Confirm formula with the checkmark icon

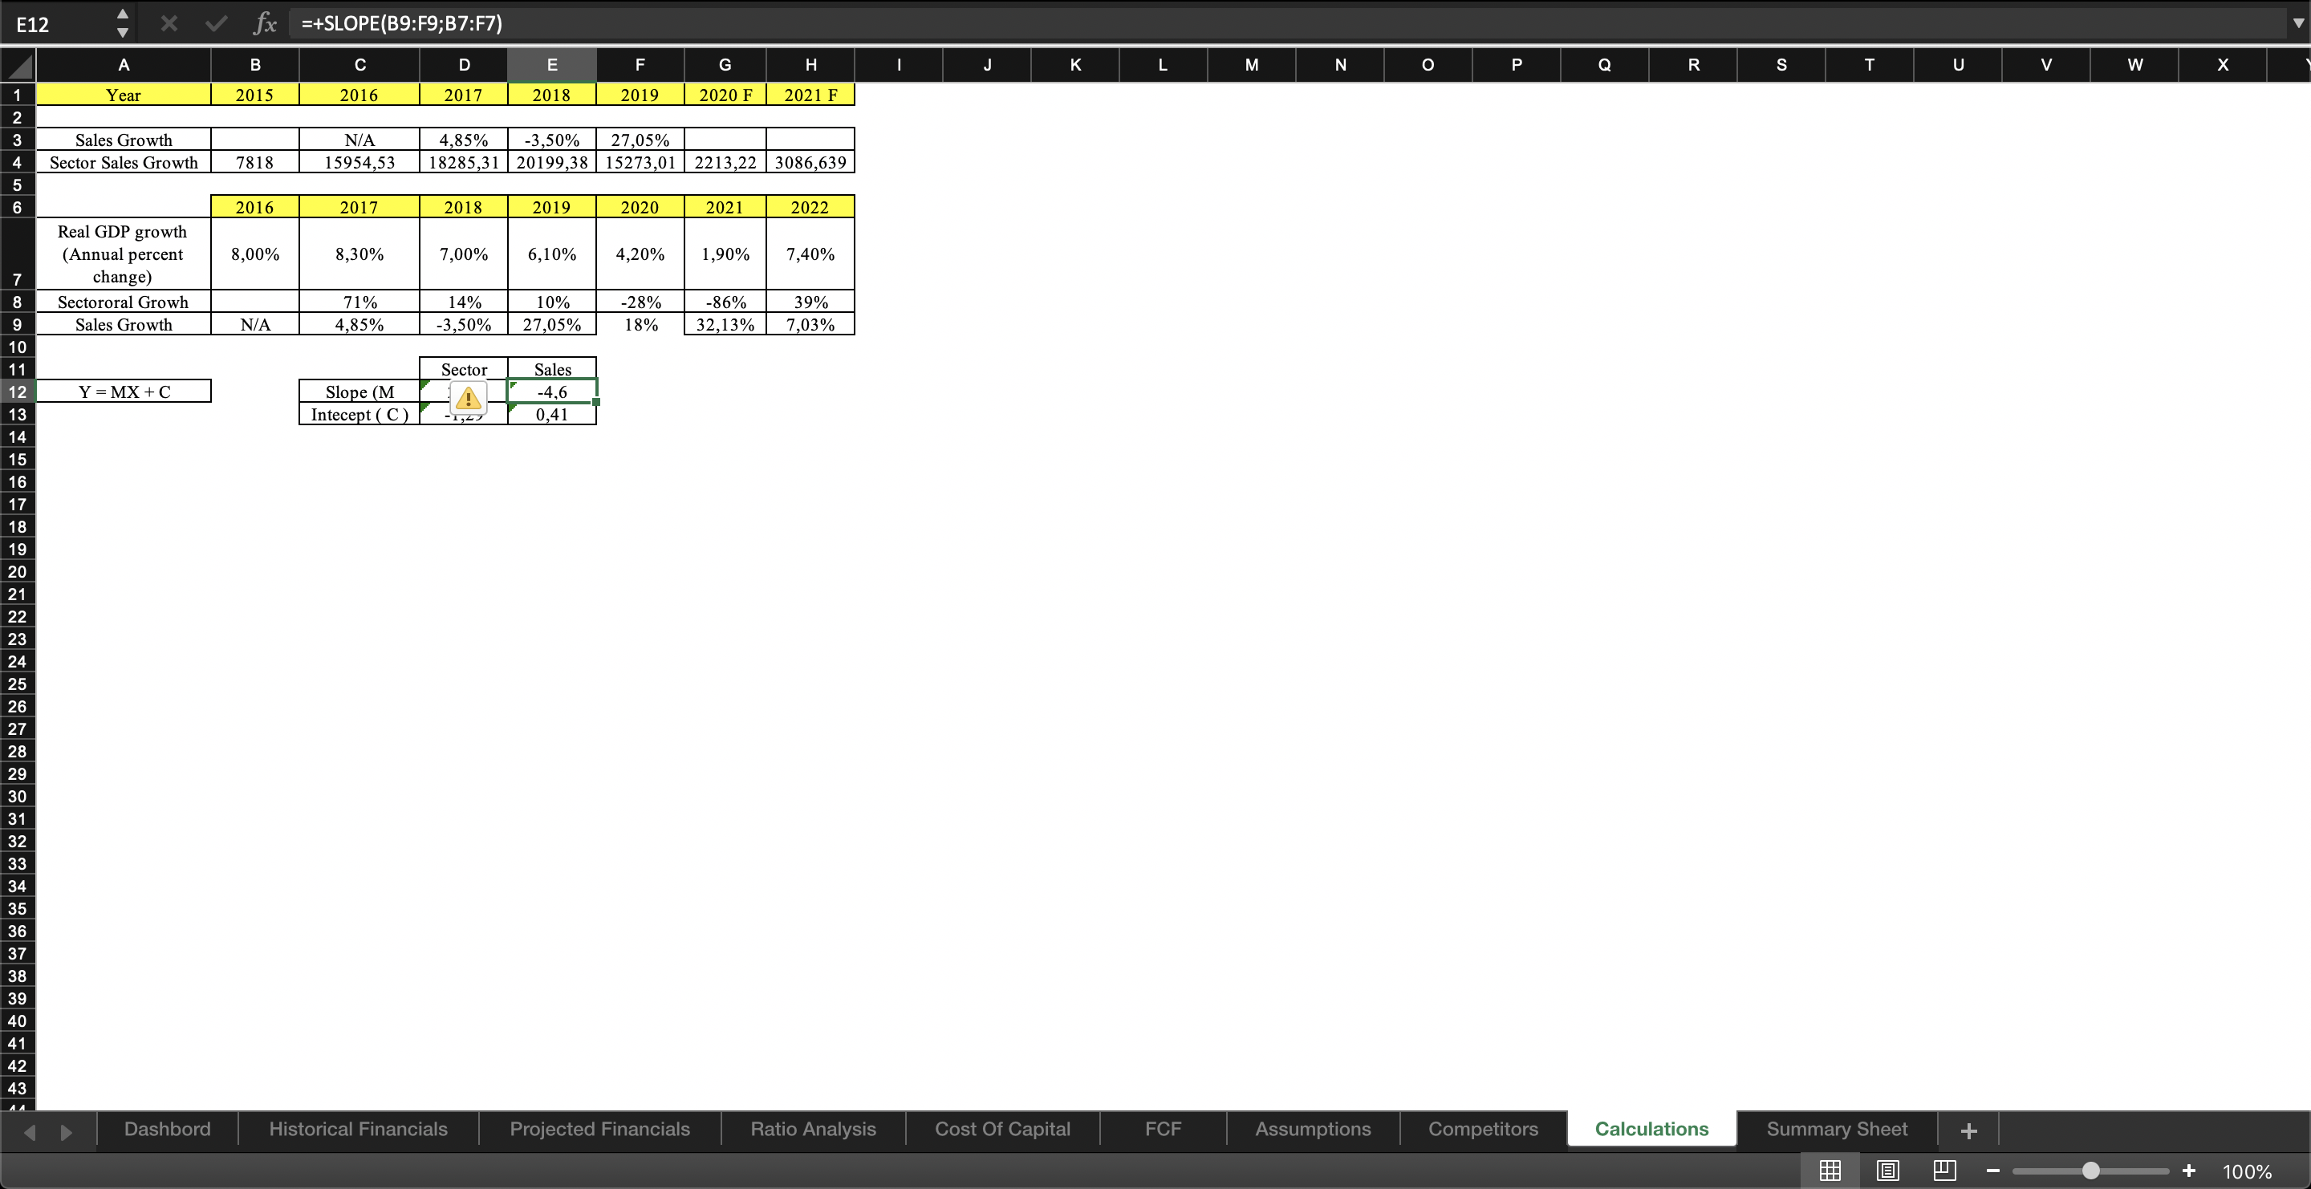pos(215,23)
